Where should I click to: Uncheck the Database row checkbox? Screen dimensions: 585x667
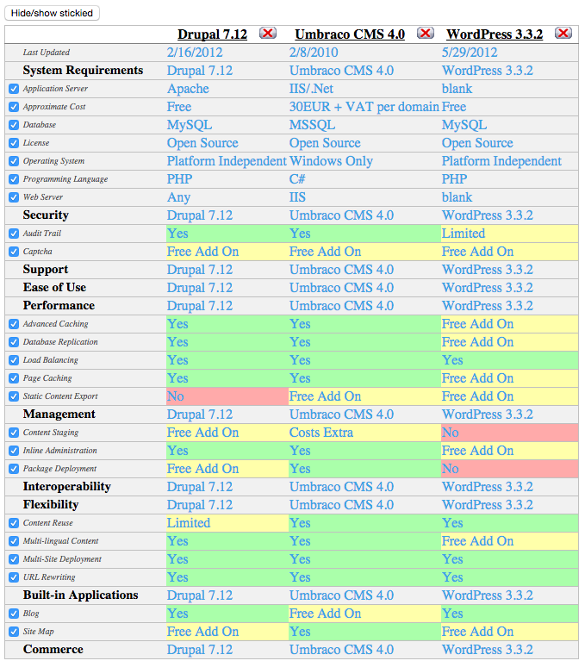coord(14,125)
